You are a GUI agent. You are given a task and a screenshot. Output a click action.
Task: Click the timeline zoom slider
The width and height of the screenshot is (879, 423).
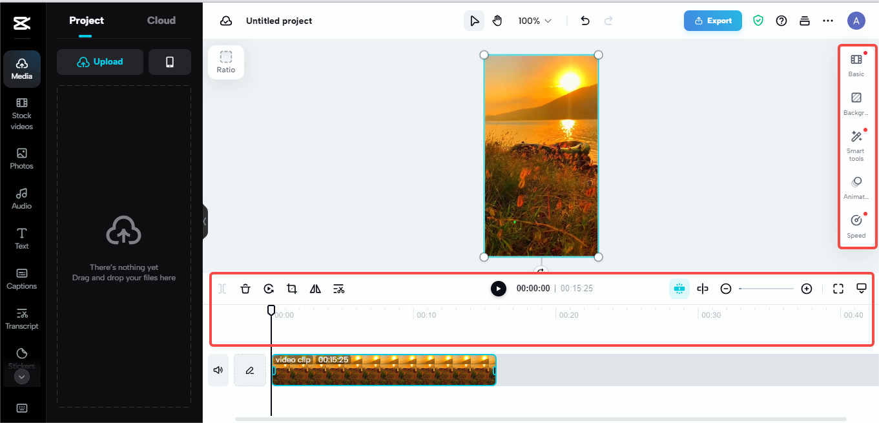(766, 289)
